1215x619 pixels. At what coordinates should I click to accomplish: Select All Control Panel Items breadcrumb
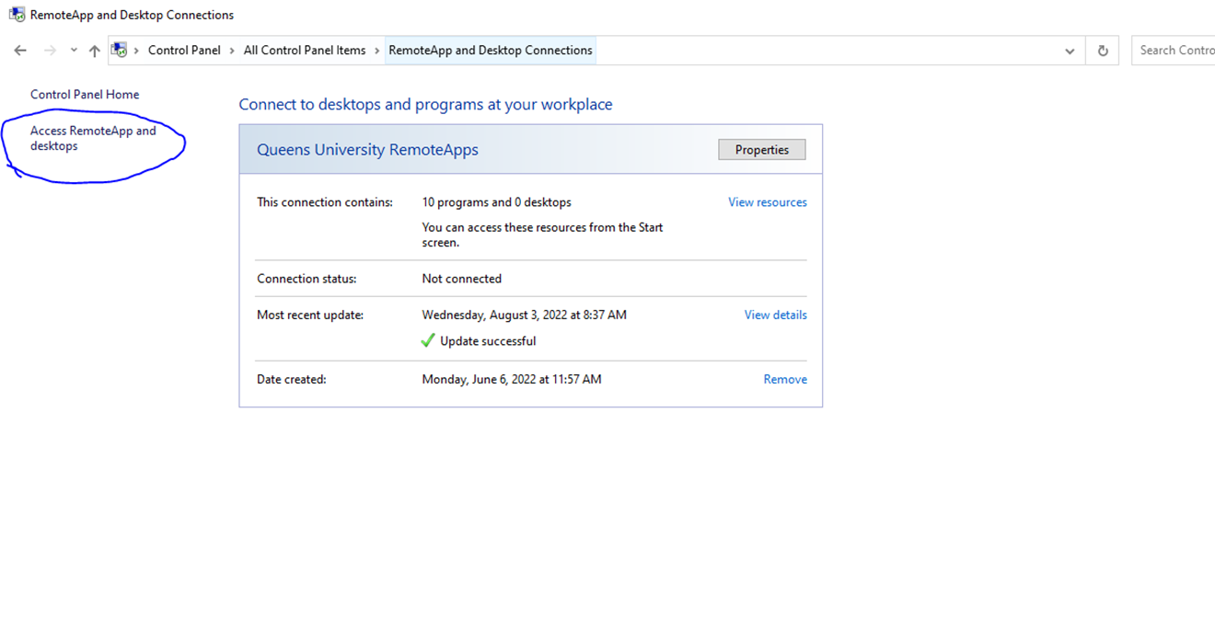point(305,51)
